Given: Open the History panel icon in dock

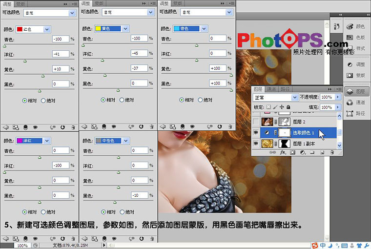Looking at the screenshot, I should [x=336, y=26].
